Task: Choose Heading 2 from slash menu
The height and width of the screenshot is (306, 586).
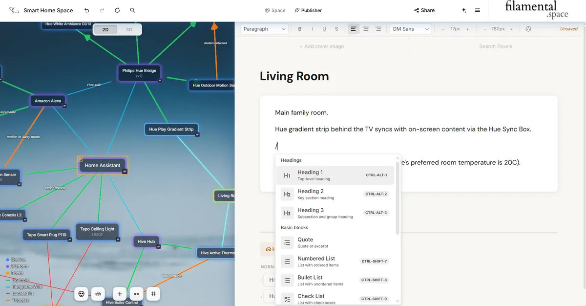Action: [x=335, y=194]
